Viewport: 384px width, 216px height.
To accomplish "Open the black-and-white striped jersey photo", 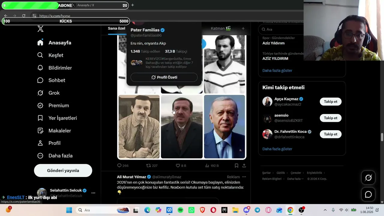I will pyautogui.click(x=224, y=64).
